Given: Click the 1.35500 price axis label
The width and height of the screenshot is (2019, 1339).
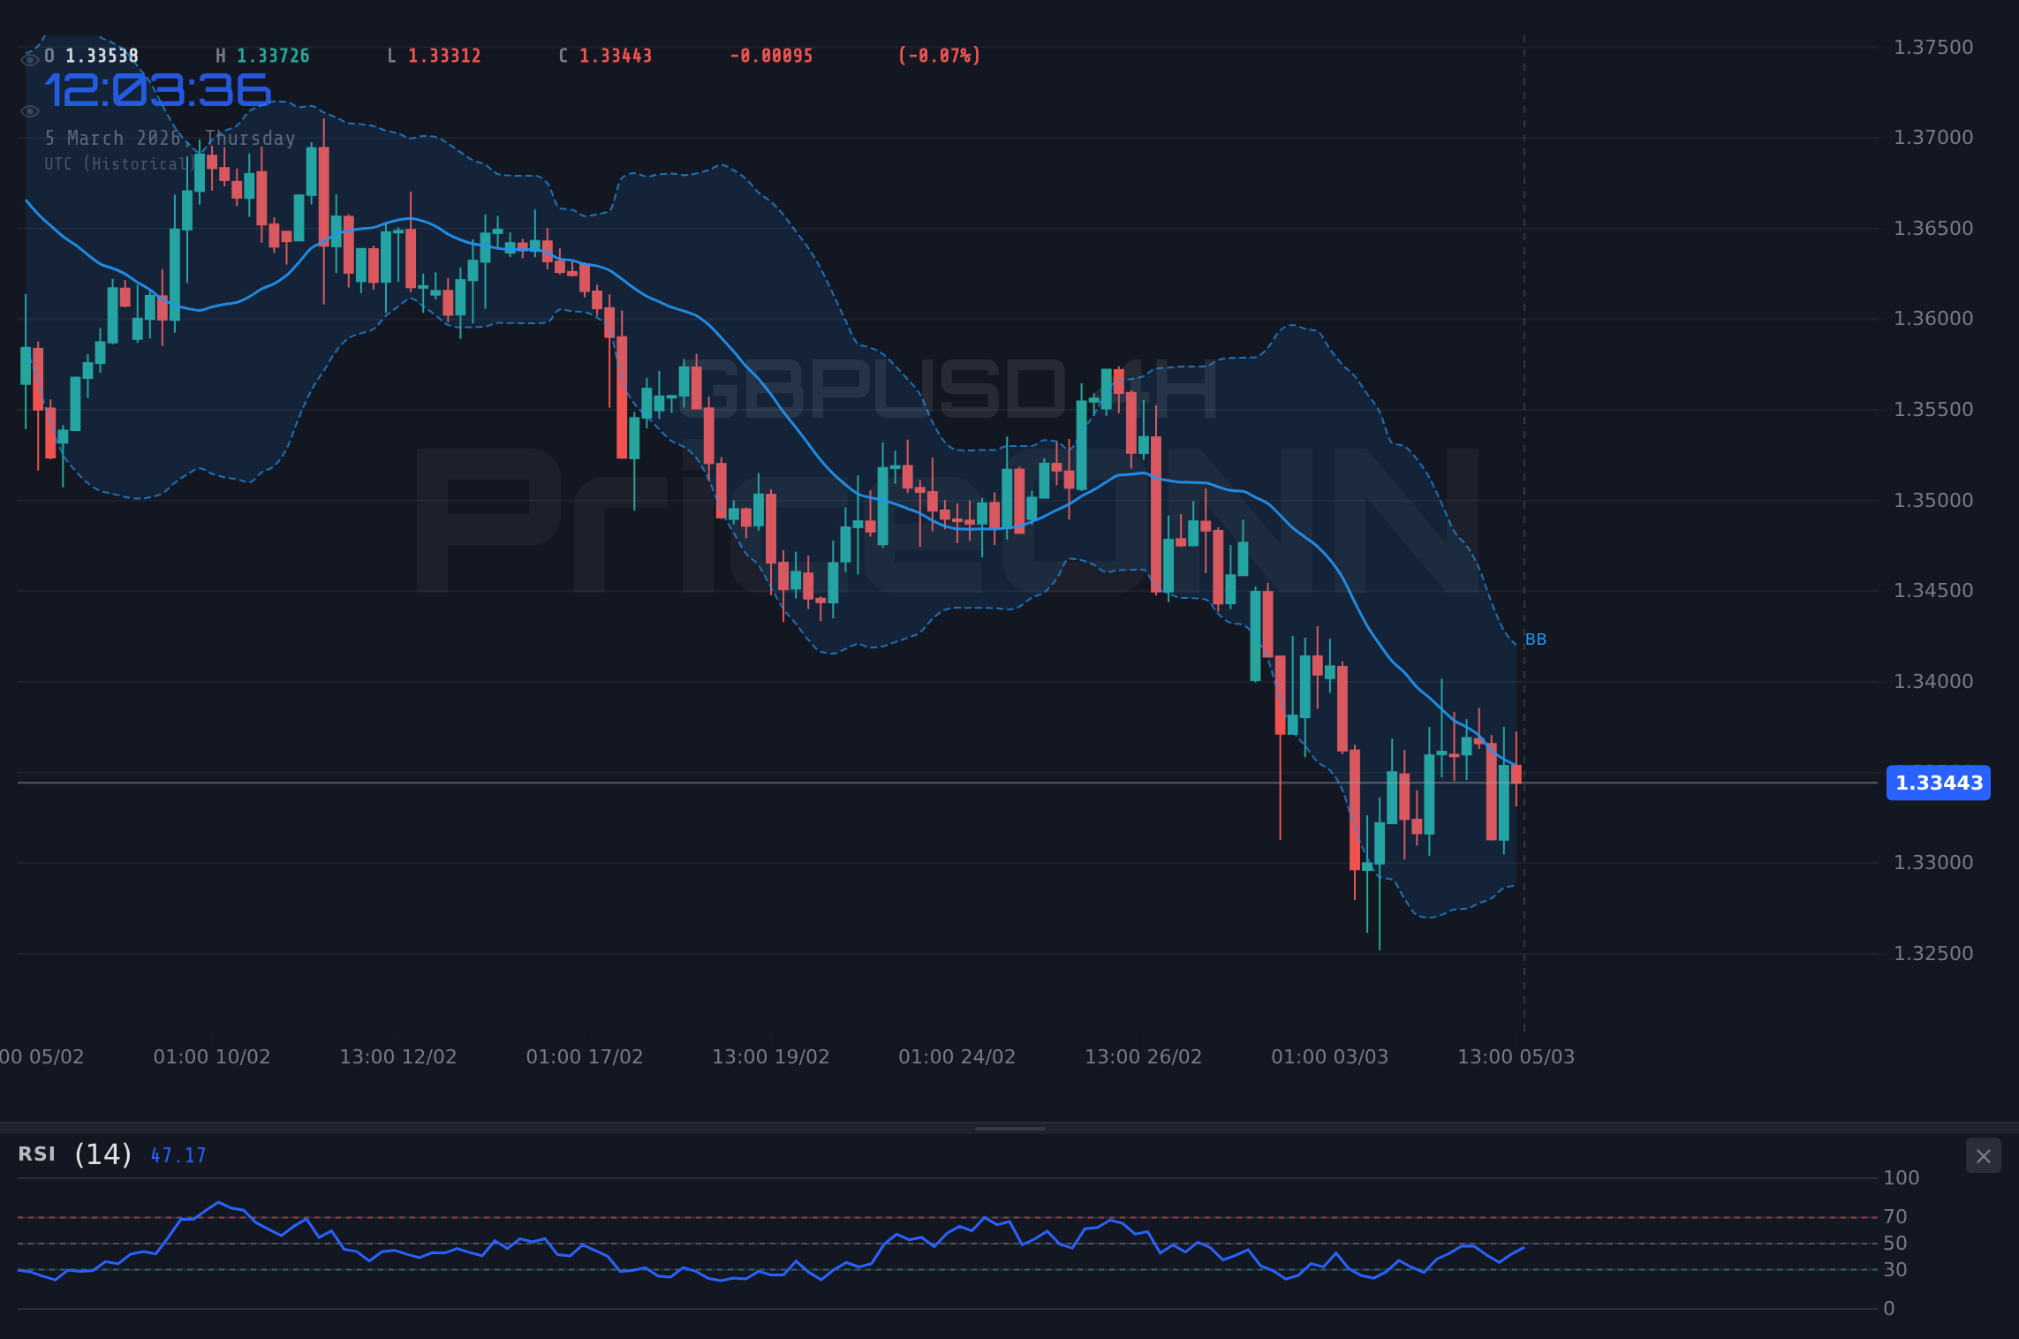Looking at the screenshot, I should click(1933, 409).
